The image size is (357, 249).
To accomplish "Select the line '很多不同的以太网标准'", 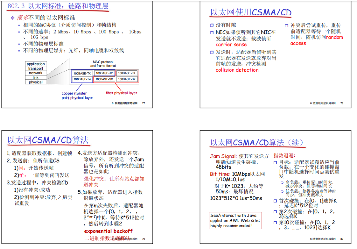I will pos(46,18).
